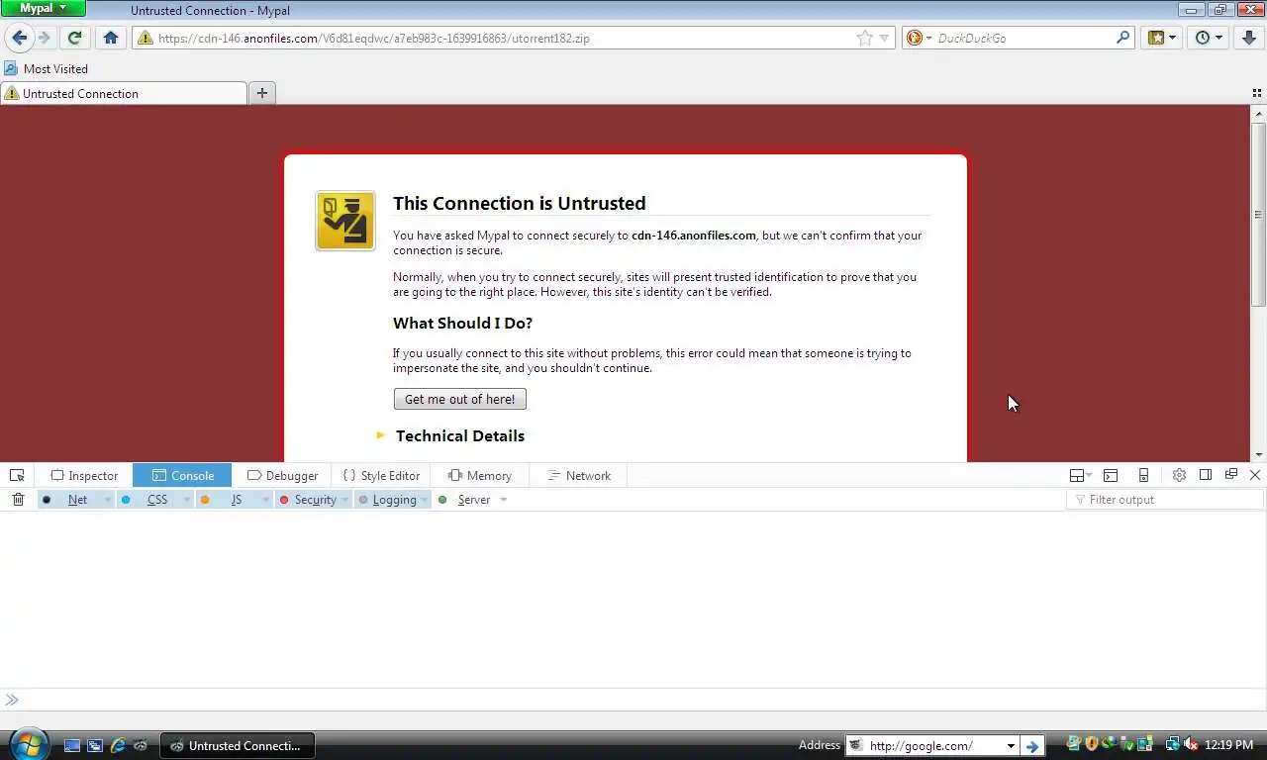This screenshot has height=760, width=1267.
Task: Dock the devtools to side of window
Action: click(1206, 475)
